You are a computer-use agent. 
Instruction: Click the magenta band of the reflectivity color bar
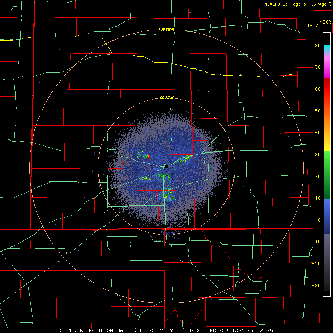tap(327, 67)
